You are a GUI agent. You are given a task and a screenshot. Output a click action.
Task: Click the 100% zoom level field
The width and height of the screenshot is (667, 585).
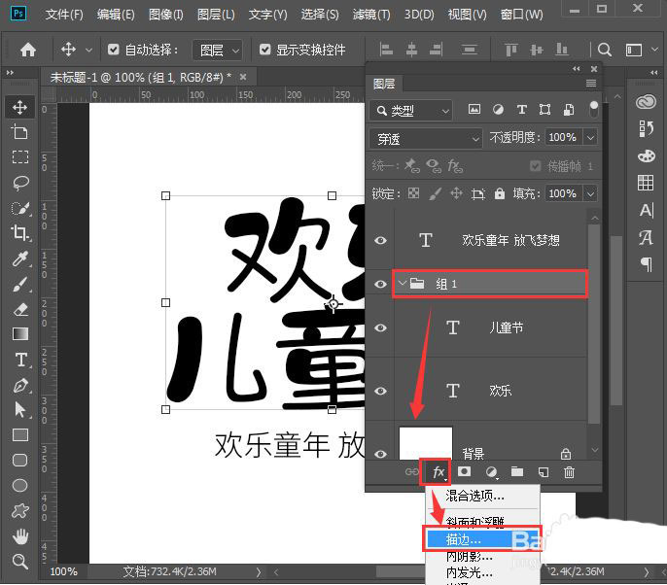pos(64,571)
